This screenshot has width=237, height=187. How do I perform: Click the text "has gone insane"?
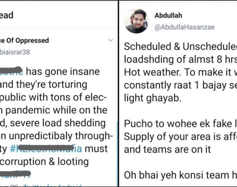[63, 72]
